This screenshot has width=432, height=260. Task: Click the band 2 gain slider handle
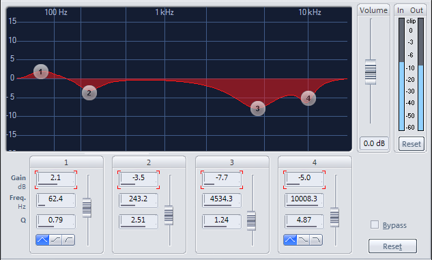click(169, 215)
